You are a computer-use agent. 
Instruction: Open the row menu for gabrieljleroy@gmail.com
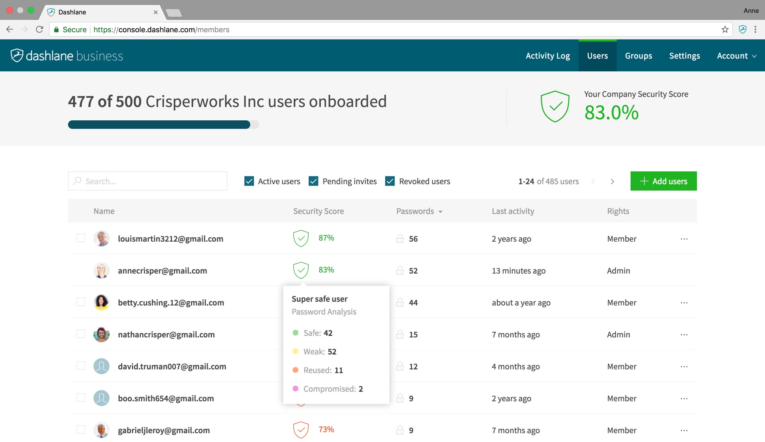(x=684, y=430)
